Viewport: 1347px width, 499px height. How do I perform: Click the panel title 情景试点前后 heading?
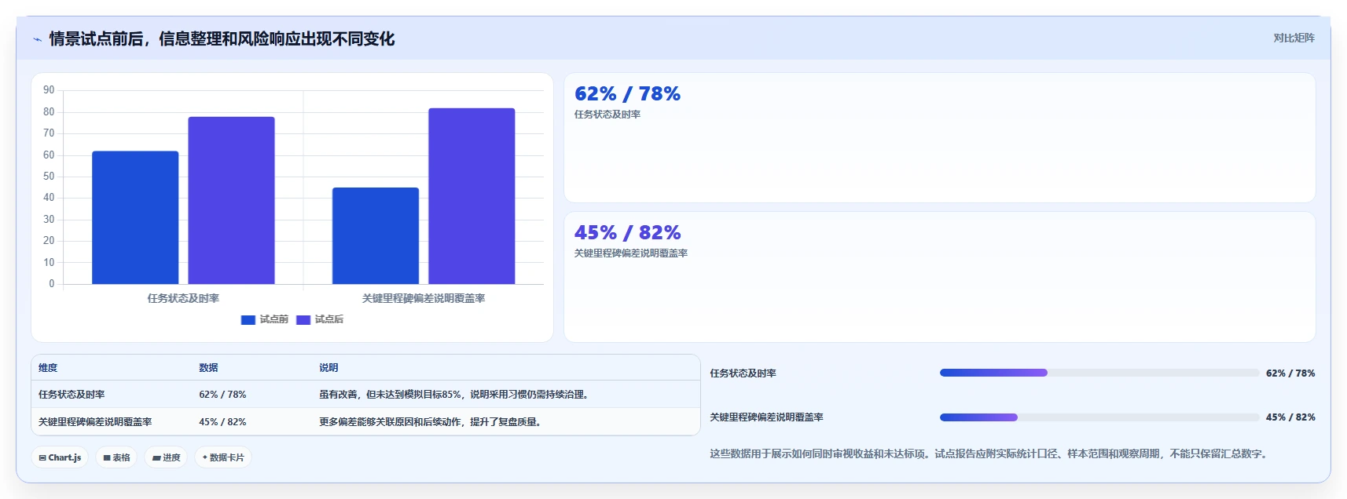(222, 39)
